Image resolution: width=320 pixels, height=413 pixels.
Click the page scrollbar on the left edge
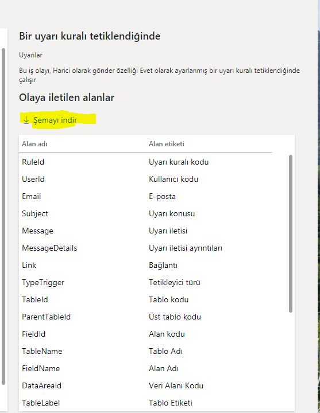click(x=3, y=216)
